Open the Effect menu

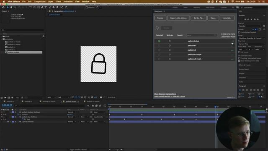click(58, 2)
